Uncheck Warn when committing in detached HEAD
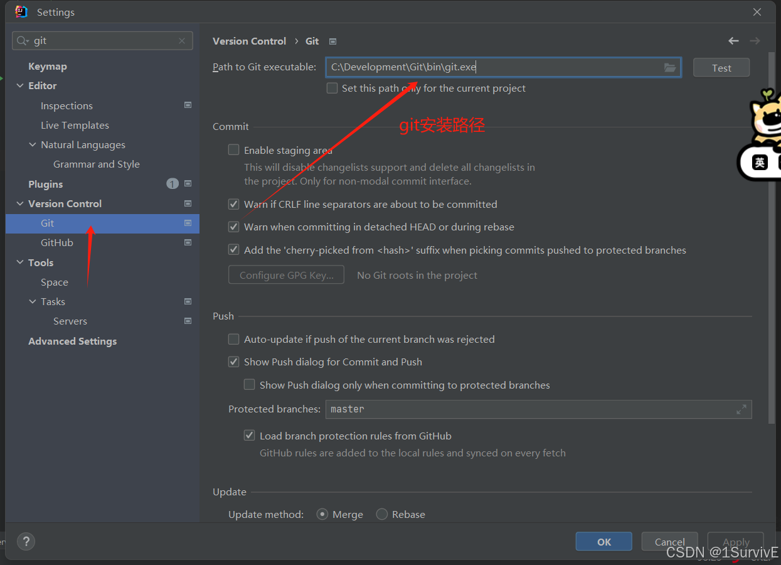Viewport: 781px width, 565px height. [234, 227]
